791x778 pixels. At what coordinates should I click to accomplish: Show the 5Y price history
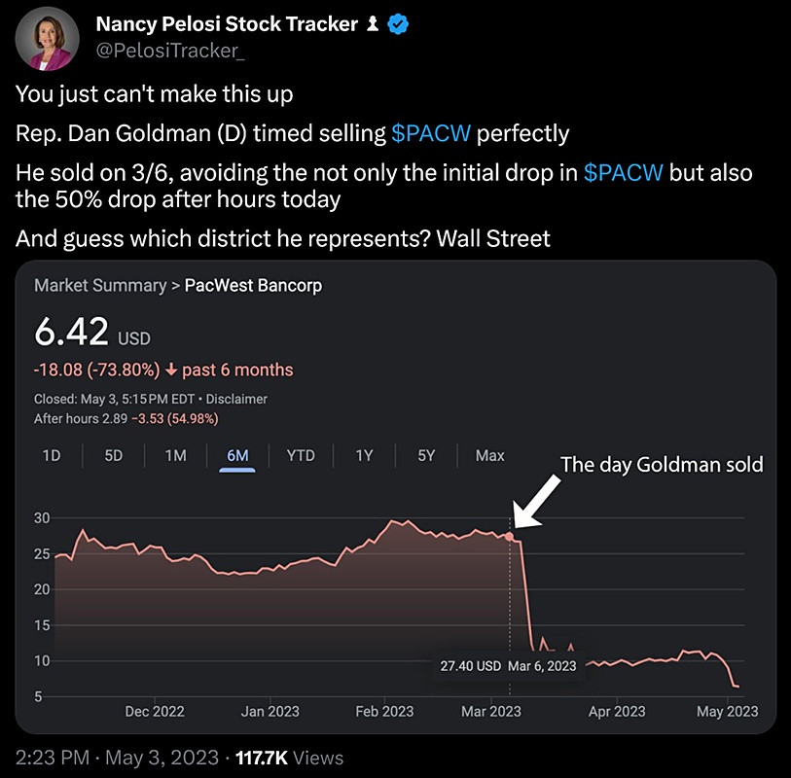426,456
